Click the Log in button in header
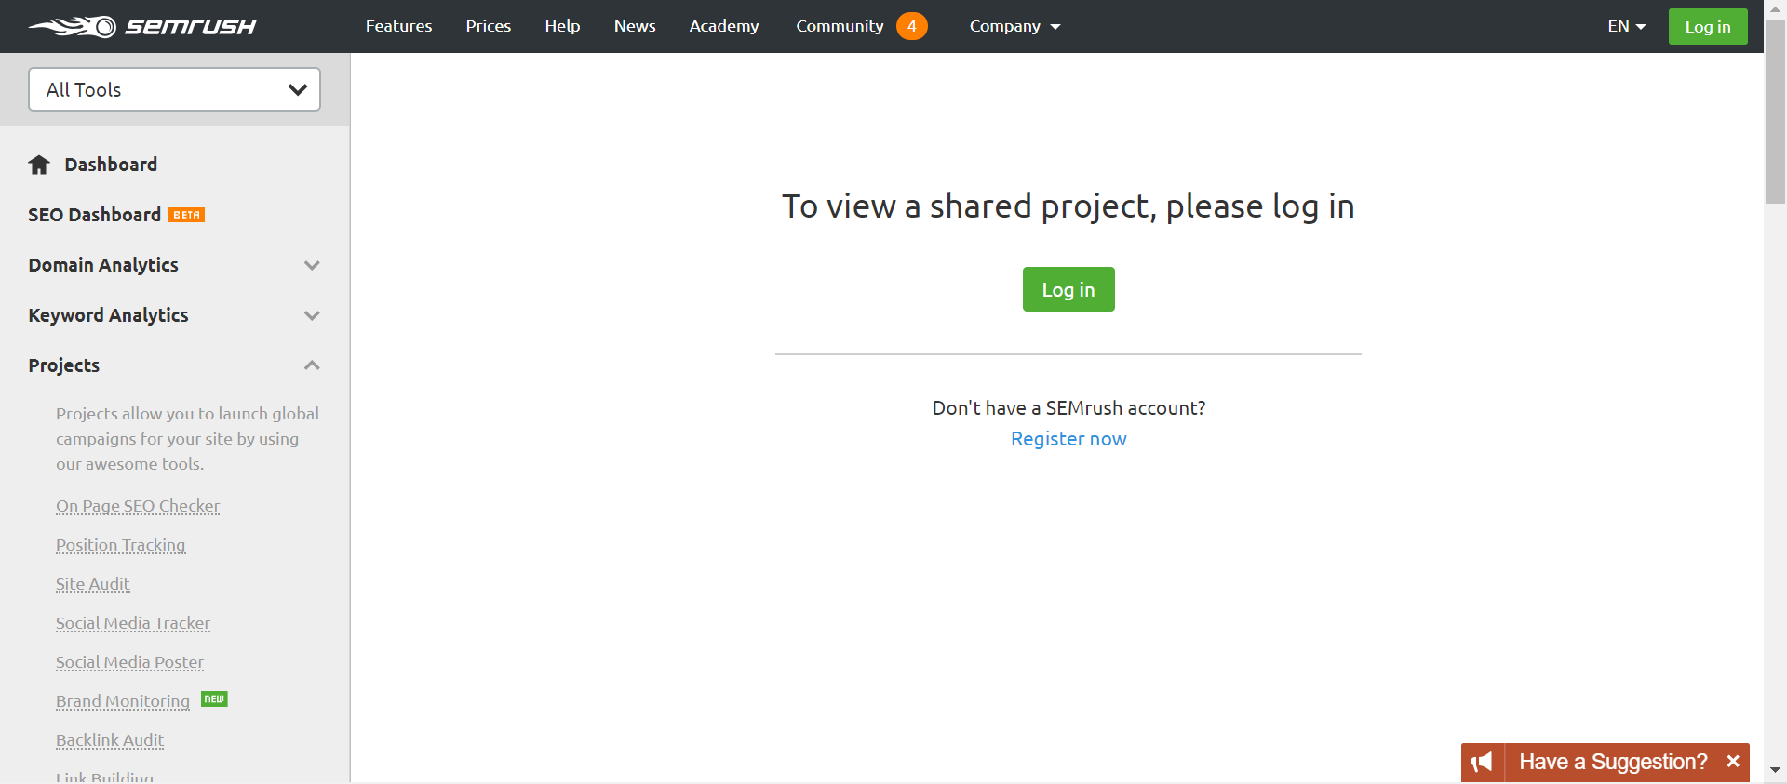The image size is (1787, 784). click(1708, 26)
